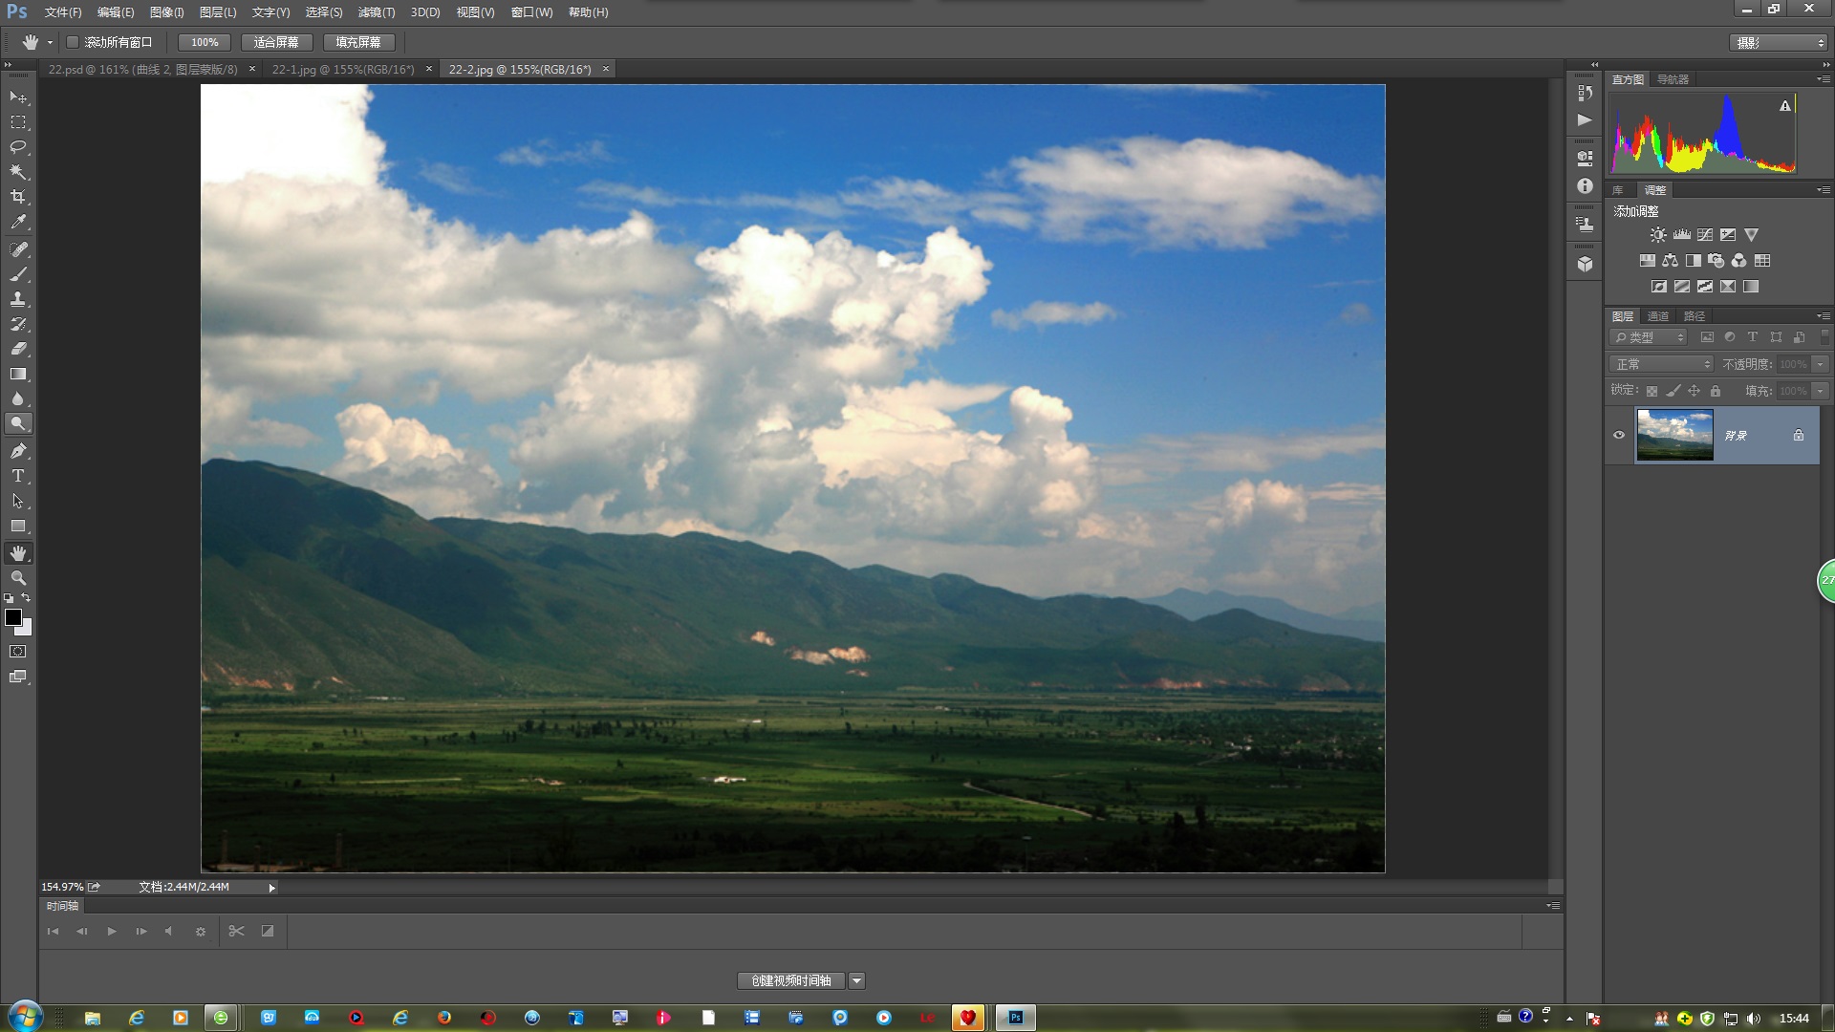Viewport: 1835px width, 1032px height.
Task: Select the Dodge tool
Action: pos(18,423)
